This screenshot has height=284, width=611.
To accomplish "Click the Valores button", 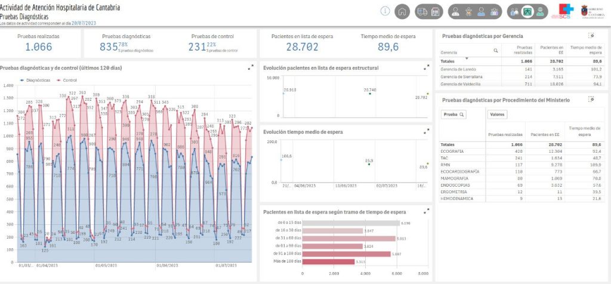I will pos(497,114).
